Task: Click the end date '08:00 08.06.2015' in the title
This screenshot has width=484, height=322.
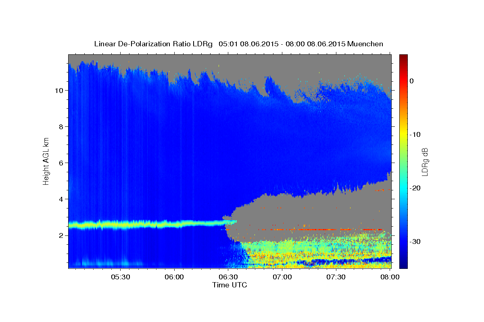Action: pyautogui.click(x=315, y=44)
